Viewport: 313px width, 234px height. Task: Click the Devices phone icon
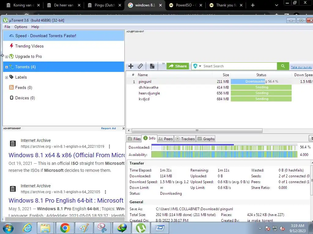click(12, 98)
